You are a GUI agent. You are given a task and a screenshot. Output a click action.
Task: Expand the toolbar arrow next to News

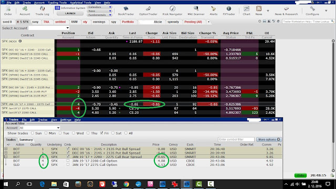pyautogui.click(x=268, y=10)
